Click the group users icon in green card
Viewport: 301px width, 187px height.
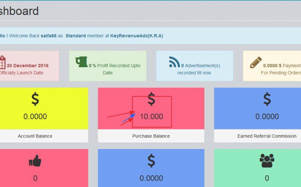coord(267,161)
